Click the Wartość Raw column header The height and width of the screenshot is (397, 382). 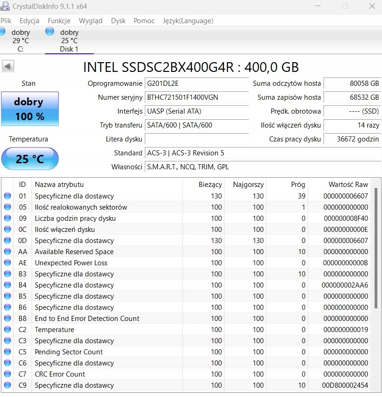click(x=339, y=184)
